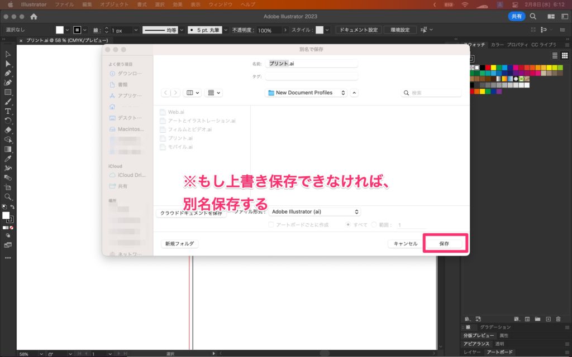Choose the Eyedropper tool
572x357 pixels.
(8, 158)
